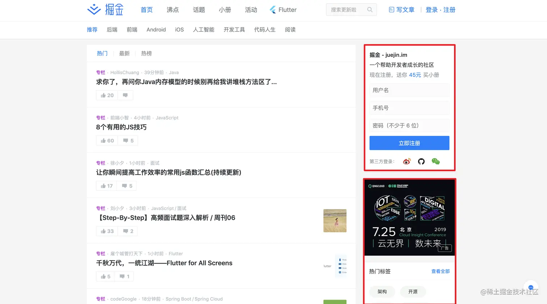
Task: Open article 高频面试题深入解析 / 周刊06
Action: pos(166,218)
